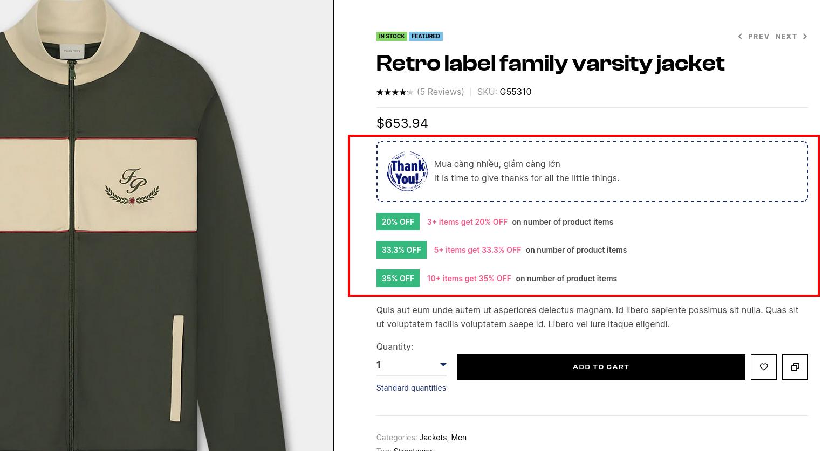Click the jacket product image

[x=167, y=225]
